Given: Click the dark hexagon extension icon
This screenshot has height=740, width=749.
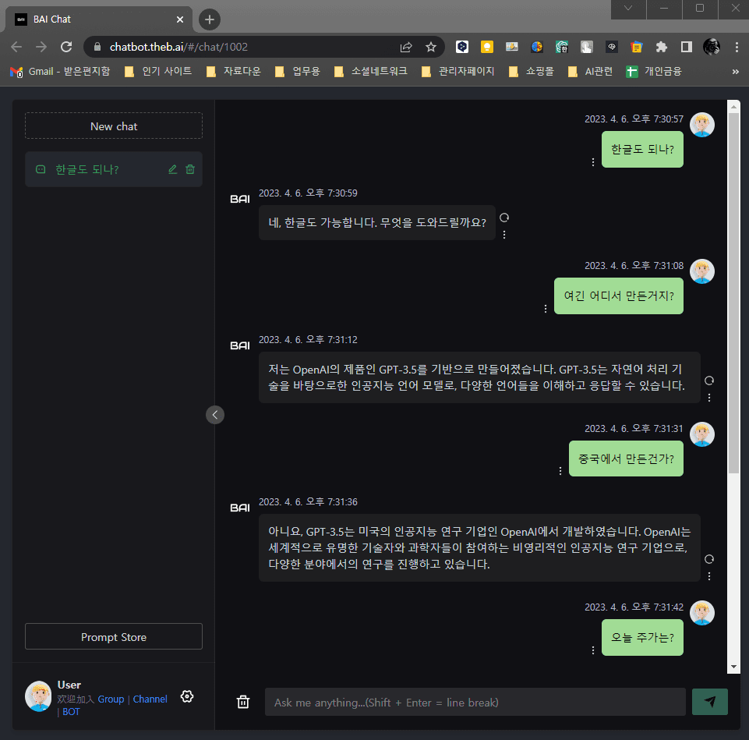Looking at the screenshot, I should click(462, 47).
